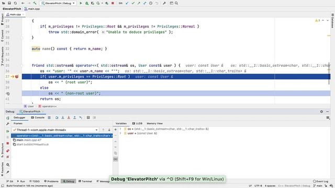Navigate back with the left arrow icon
The height and width of the screenshot is (188, 335).
click(23, 3)
